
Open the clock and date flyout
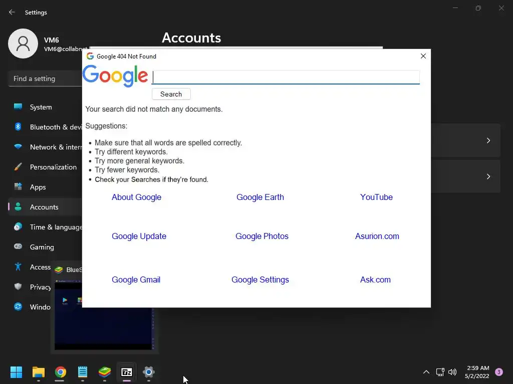click(x=477, y=372)
